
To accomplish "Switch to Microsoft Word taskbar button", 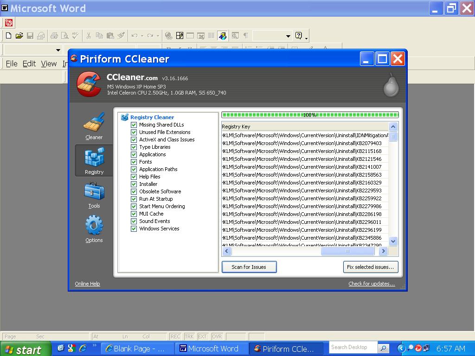I will [212, 349].
